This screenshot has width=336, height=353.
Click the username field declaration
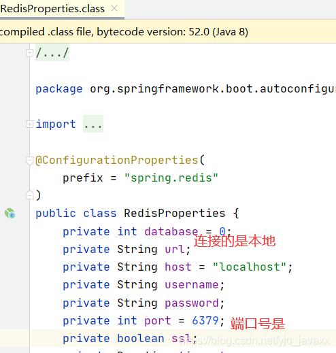(x=144, y=285)
